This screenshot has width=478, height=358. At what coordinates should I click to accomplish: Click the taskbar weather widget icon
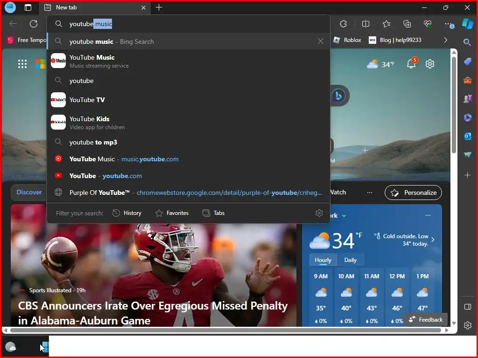click(11, 347)
